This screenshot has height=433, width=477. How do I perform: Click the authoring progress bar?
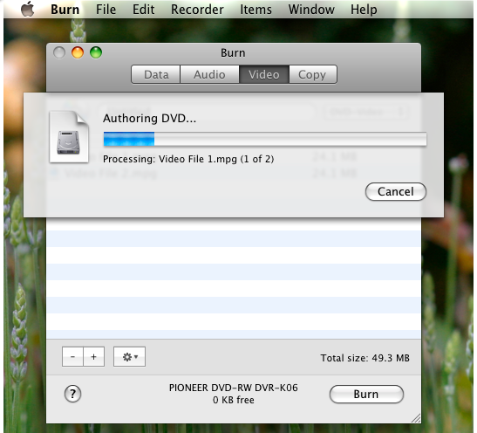point(265,139)
